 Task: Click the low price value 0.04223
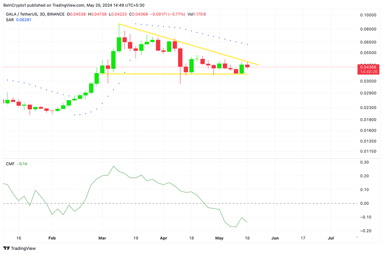[x=119, y=14]
